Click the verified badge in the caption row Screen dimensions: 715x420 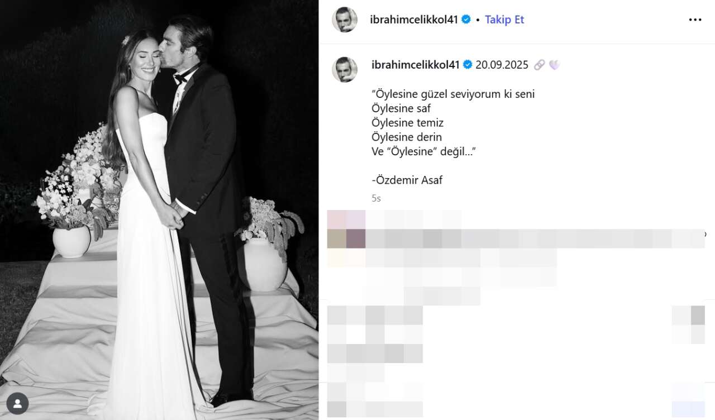[468, 65]
